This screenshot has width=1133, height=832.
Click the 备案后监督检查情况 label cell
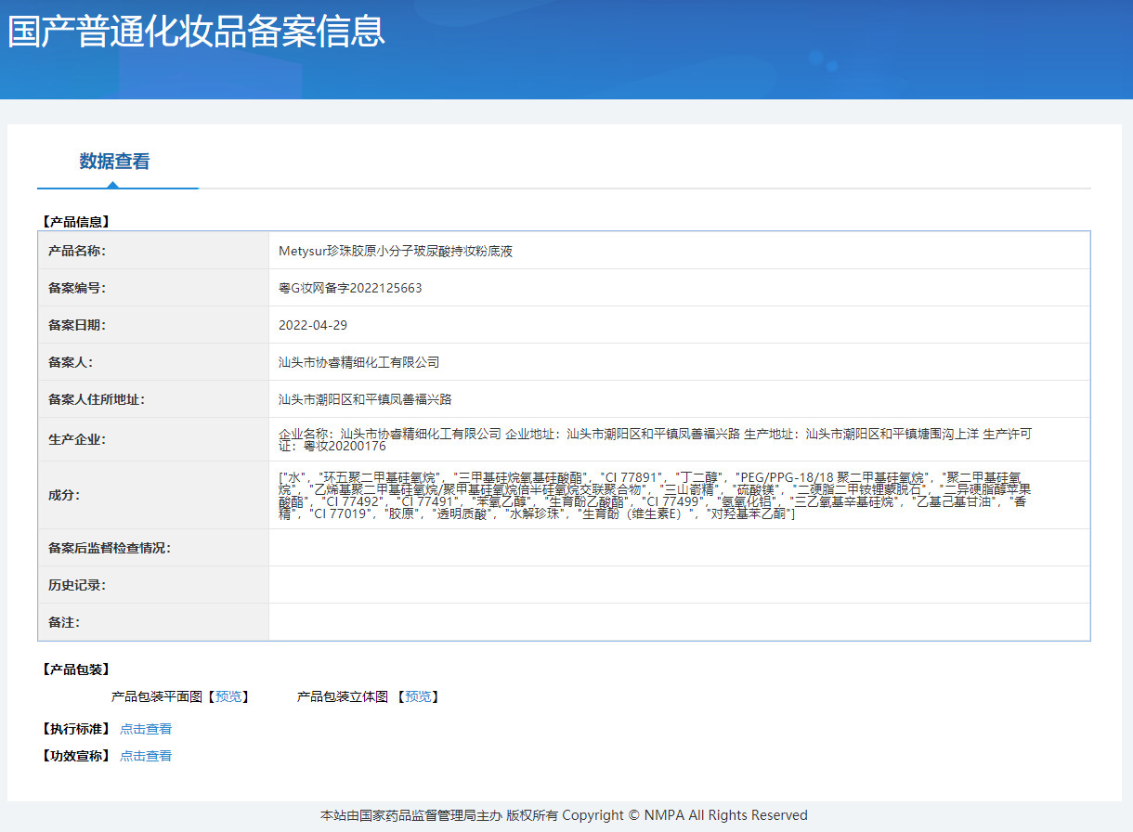point(153,548)
